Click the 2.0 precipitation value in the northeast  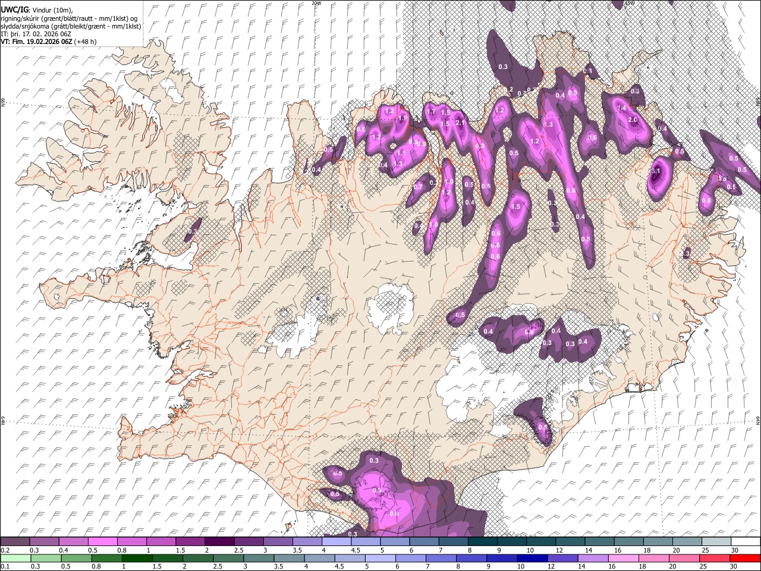point(633,120)
